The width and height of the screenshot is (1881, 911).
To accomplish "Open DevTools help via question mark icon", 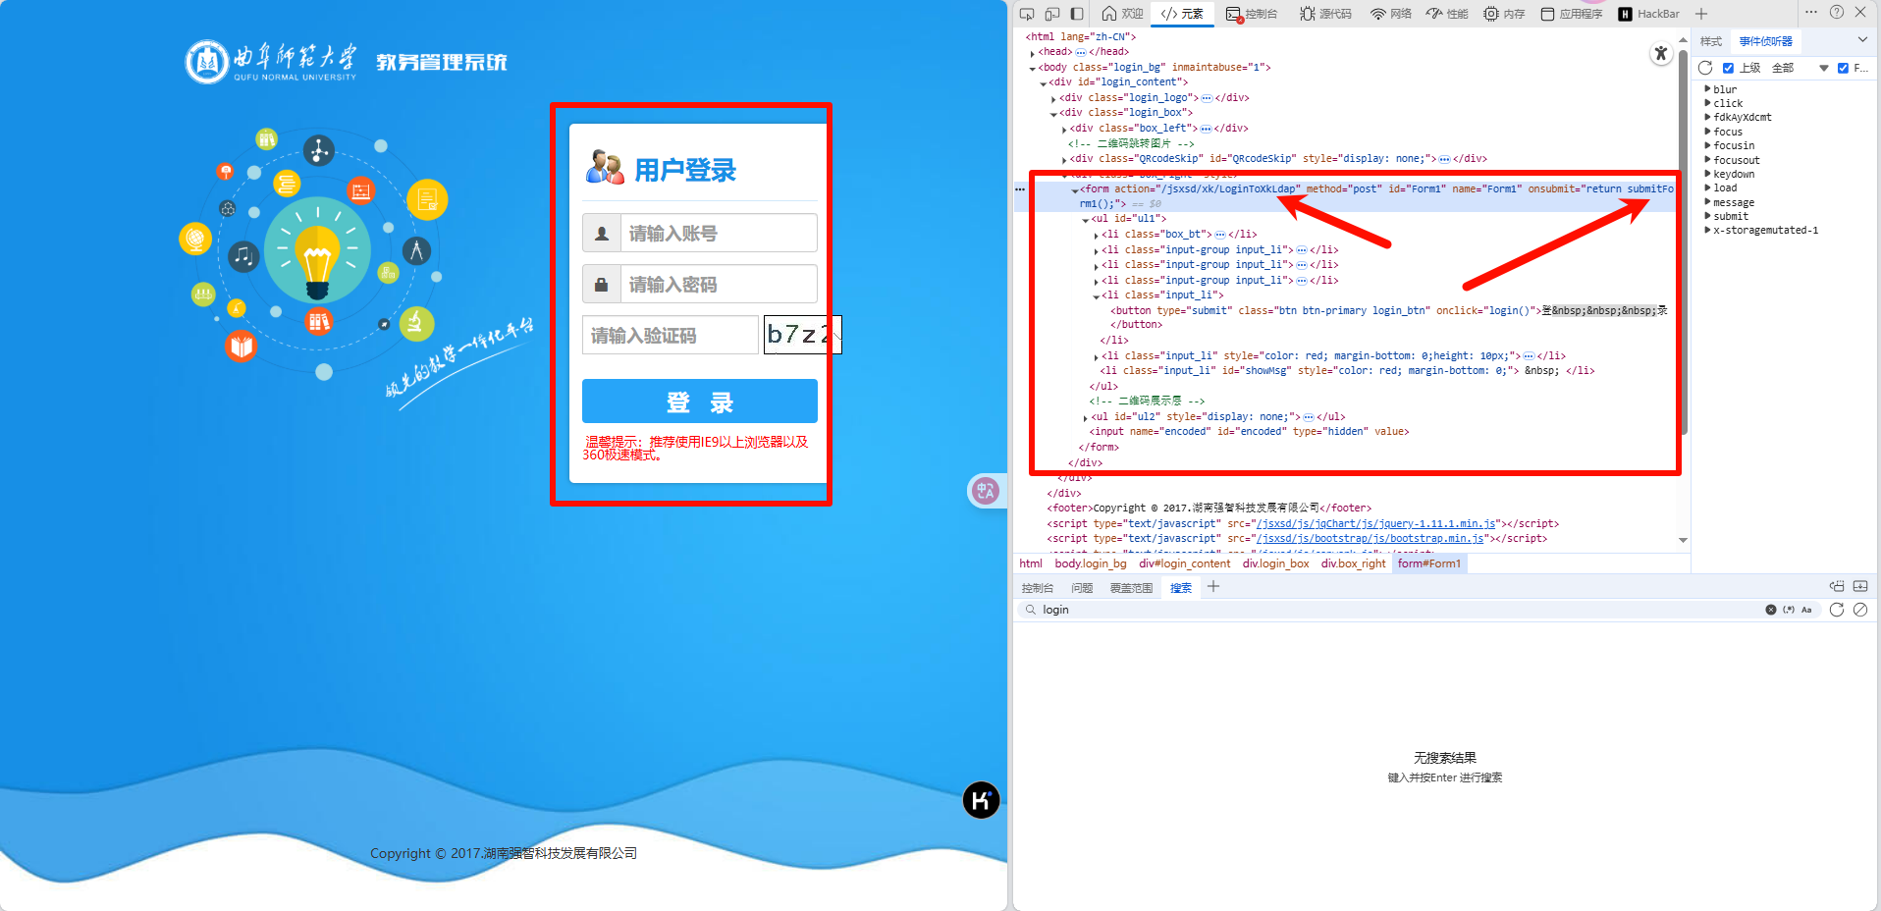I will tap(1836, 13).
